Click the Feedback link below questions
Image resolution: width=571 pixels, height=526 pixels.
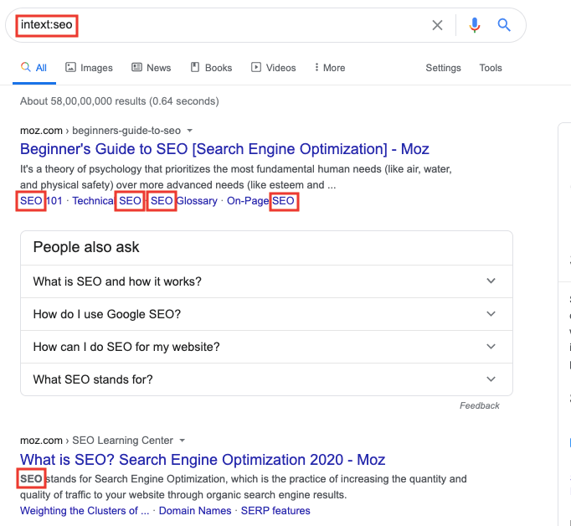[479, 405]
